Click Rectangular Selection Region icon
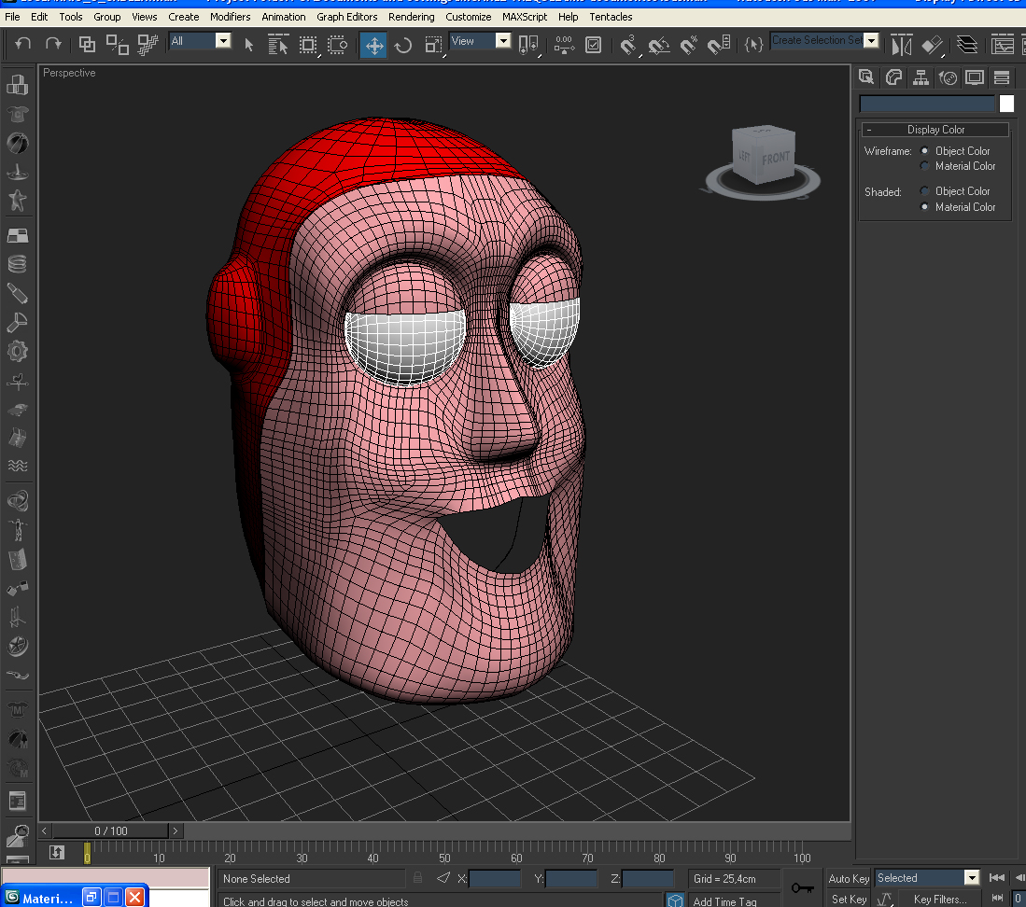This screenshot has height=907, width=1026. click(x=308, y=45)
